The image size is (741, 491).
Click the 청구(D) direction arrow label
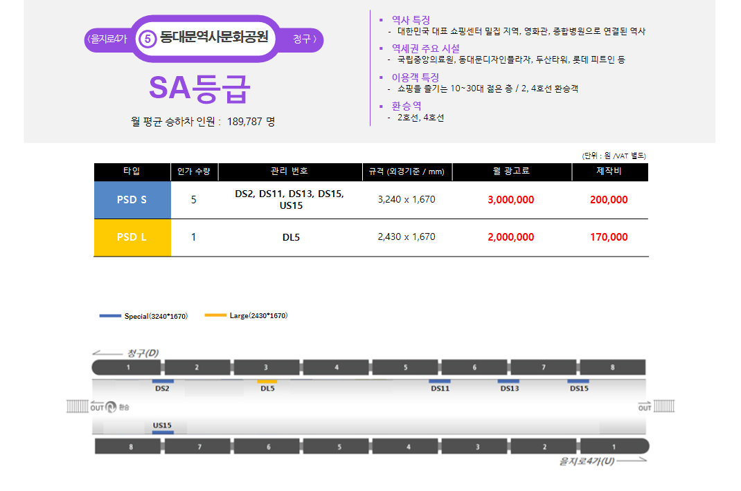(x=126, y=353)
